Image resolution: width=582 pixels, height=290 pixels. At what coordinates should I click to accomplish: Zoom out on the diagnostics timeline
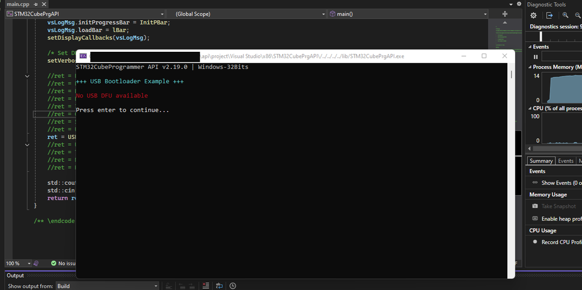[x=578, y=15]
